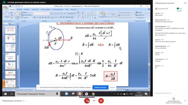
Task: Select the Oval shape in gallery
Action: point(93,13)
